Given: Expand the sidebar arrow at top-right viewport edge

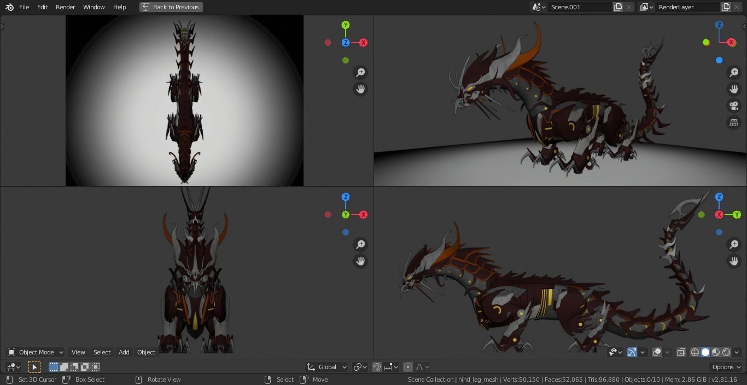Looking at the screenshot, I should tap(744, 26).
